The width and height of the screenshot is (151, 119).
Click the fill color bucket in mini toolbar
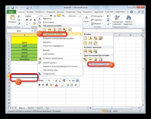(x=51, y=85)
